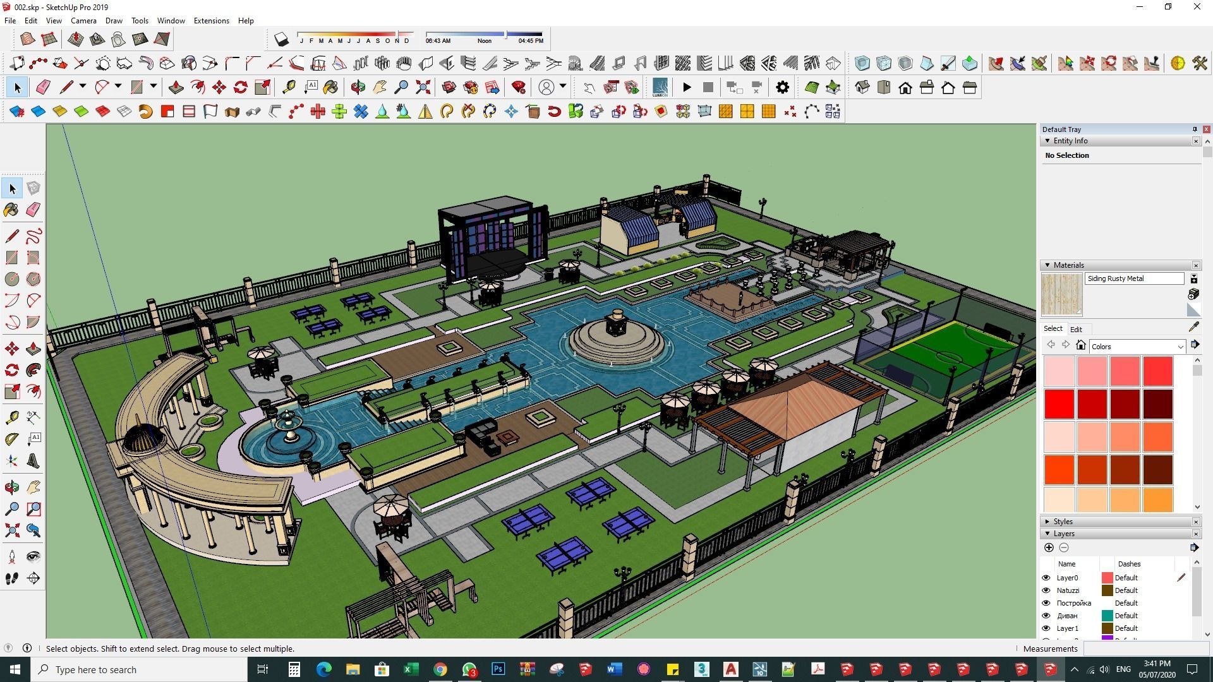The height and width of the screenshot is (682, 1213).
Task: Expand the Styles panel
Action: (x=1047, y=522)
